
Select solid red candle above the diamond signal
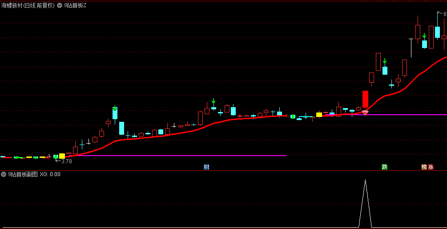tap(365, 100)
